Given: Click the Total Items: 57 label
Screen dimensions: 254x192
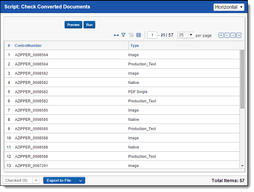Looking at the screenshot, I should coord(228,180).
